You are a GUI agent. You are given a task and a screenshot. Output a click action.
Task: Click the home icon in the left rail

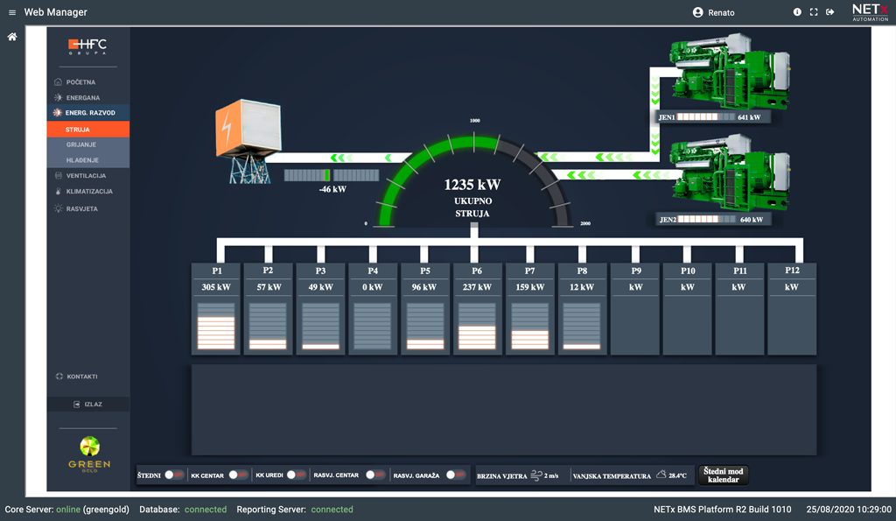[x=12, y=37]
